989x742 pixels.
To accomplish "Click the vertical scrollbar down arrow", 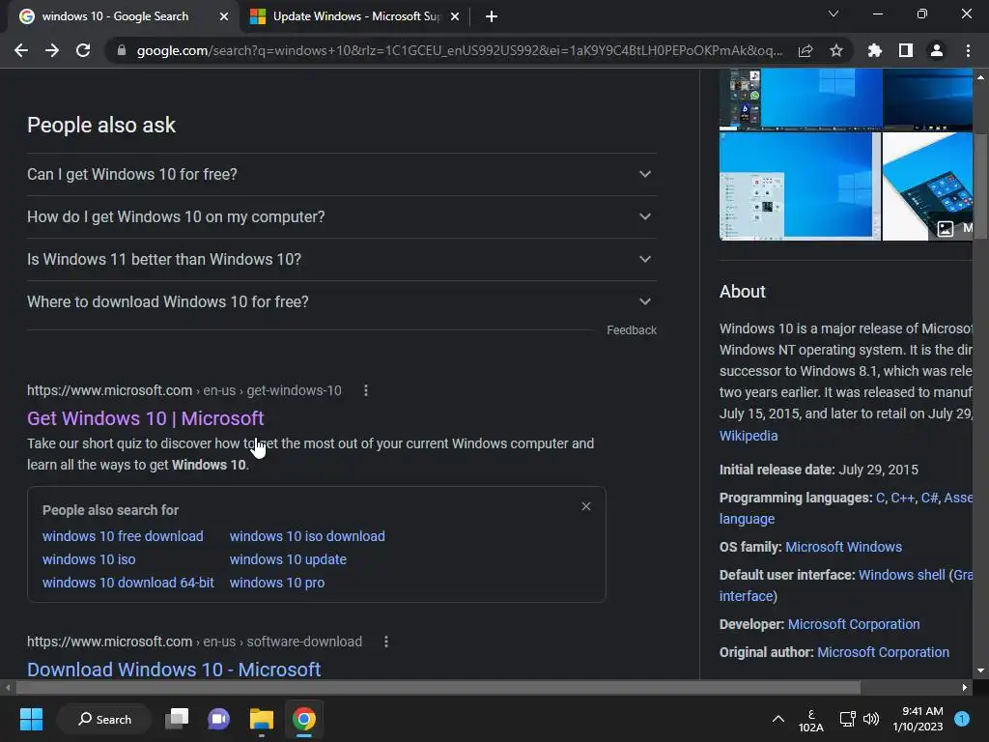I will (x=981, y=671).
